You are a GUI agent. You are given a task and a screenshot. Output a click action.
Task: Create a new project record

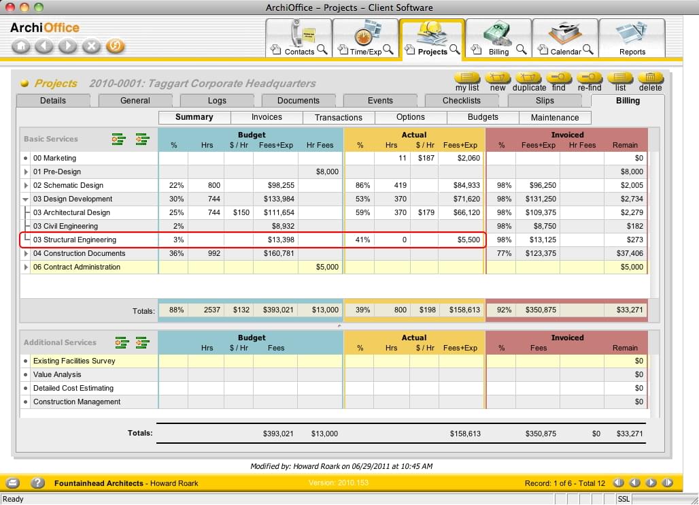[498, 82]
